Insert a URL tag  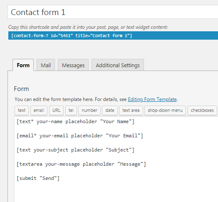pos(56,110)
